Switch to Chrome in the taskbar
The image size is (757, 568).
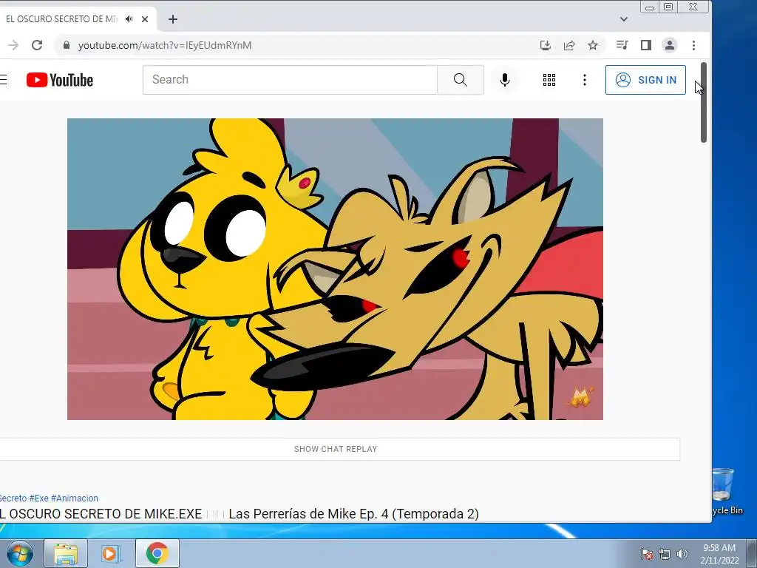coord(157,553)
